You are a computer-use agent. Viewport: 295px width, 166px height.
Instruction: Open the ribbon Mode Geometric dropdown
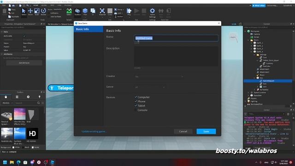coord(59,9)
